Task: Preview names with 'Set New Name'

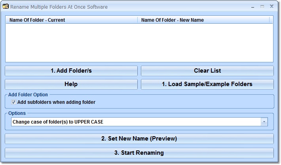Action: 139,139
